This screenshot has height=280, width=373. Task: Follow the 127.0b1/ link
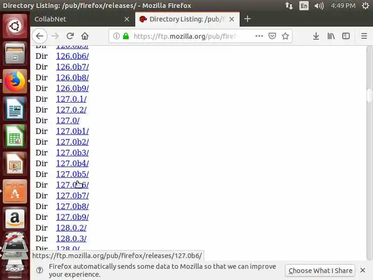click(72, 131)
